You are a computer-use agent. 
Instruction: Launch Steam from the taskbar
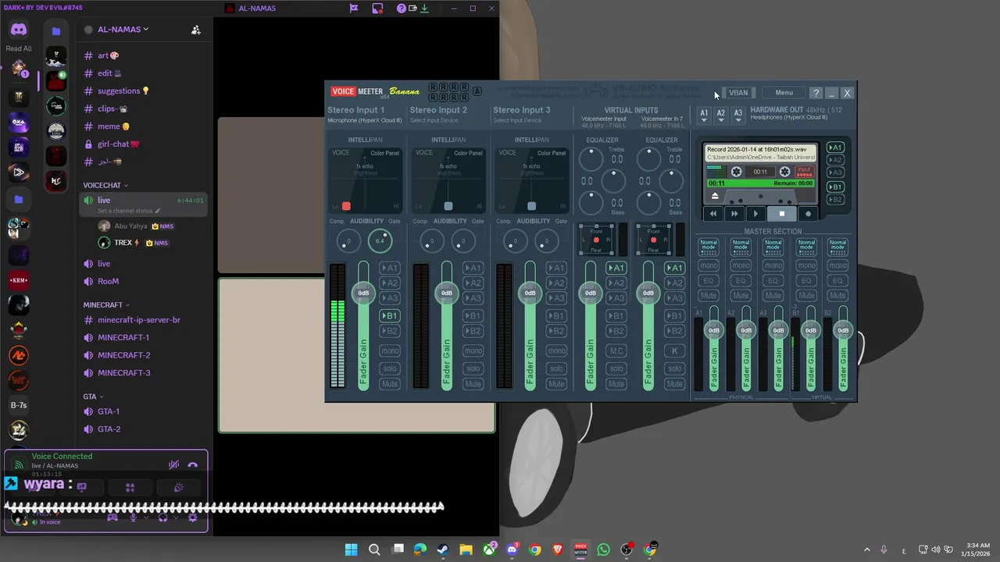click(443, 550)
